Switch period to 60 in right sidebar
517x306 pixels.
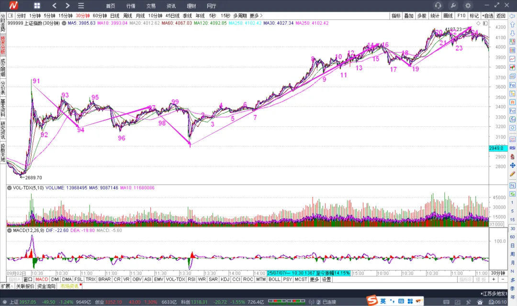[512, 237]
